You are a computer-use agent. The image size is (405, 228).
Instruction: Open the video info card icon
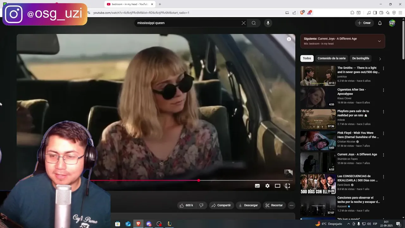tap(289, 39)
